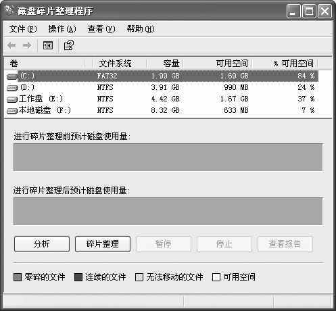Screen dimensions: 336x311
Task: Click the 碎片整理 button
Action: 103,244
